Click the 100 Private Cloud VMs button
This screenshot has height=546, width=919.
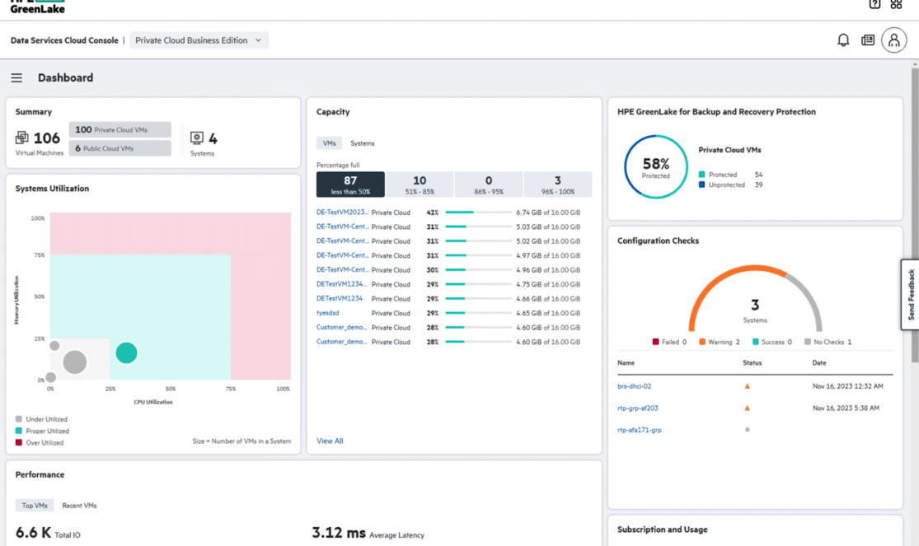point(120,129)
